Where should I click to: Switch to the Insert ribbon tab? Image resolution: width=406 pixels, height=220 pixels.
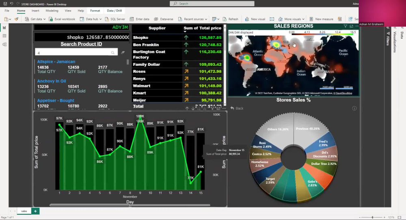tap(35, 11)
